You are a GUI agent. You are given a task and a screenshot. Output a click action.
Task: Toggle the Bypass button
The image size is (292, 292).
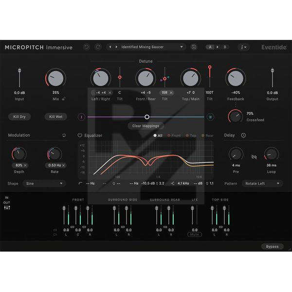[x=272, y=247]
